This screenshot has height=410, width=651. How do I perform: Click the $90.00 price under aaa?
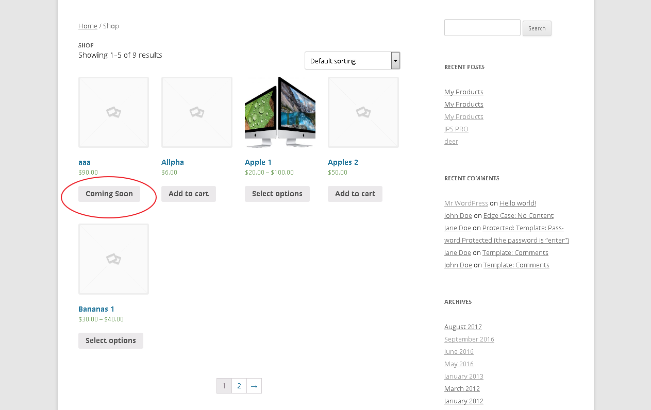pos(88,173)
